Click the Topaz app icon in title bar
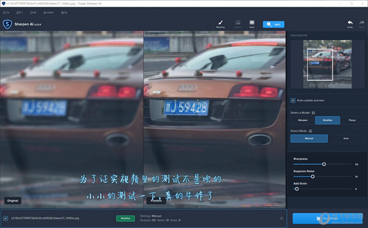 (x=3, y=4)
